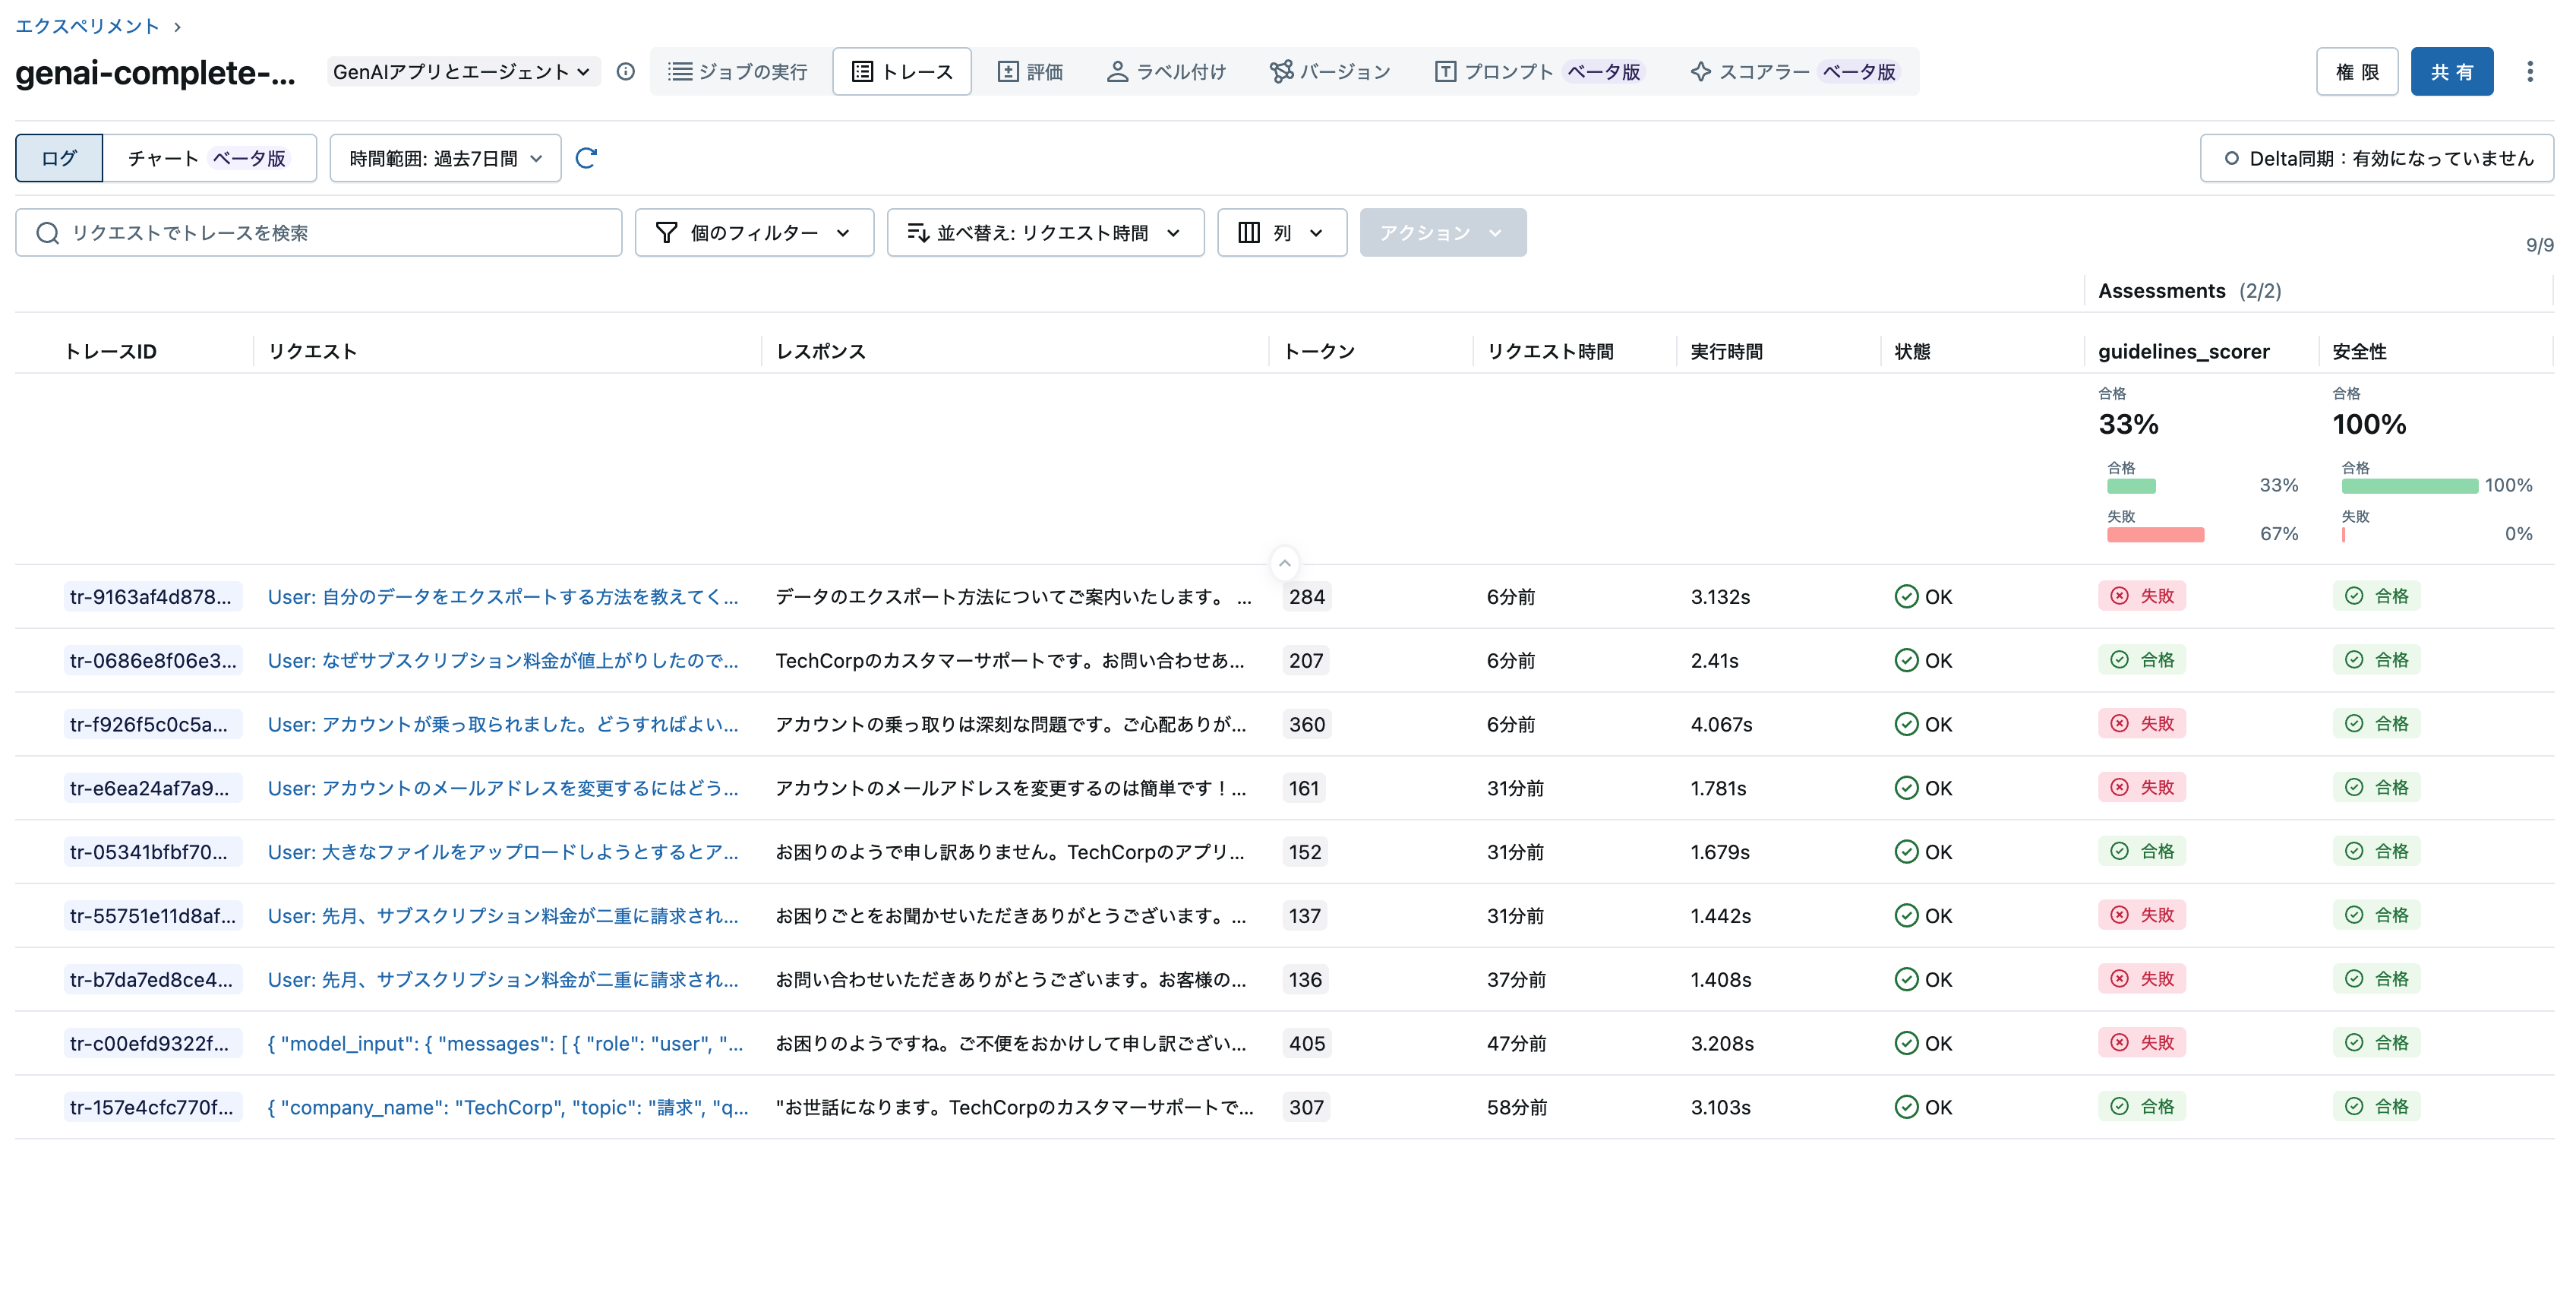Open the スコアラー ベータ版 section
Viewport: 2576px width, 1299px height.
click(x=1795, y=71)
